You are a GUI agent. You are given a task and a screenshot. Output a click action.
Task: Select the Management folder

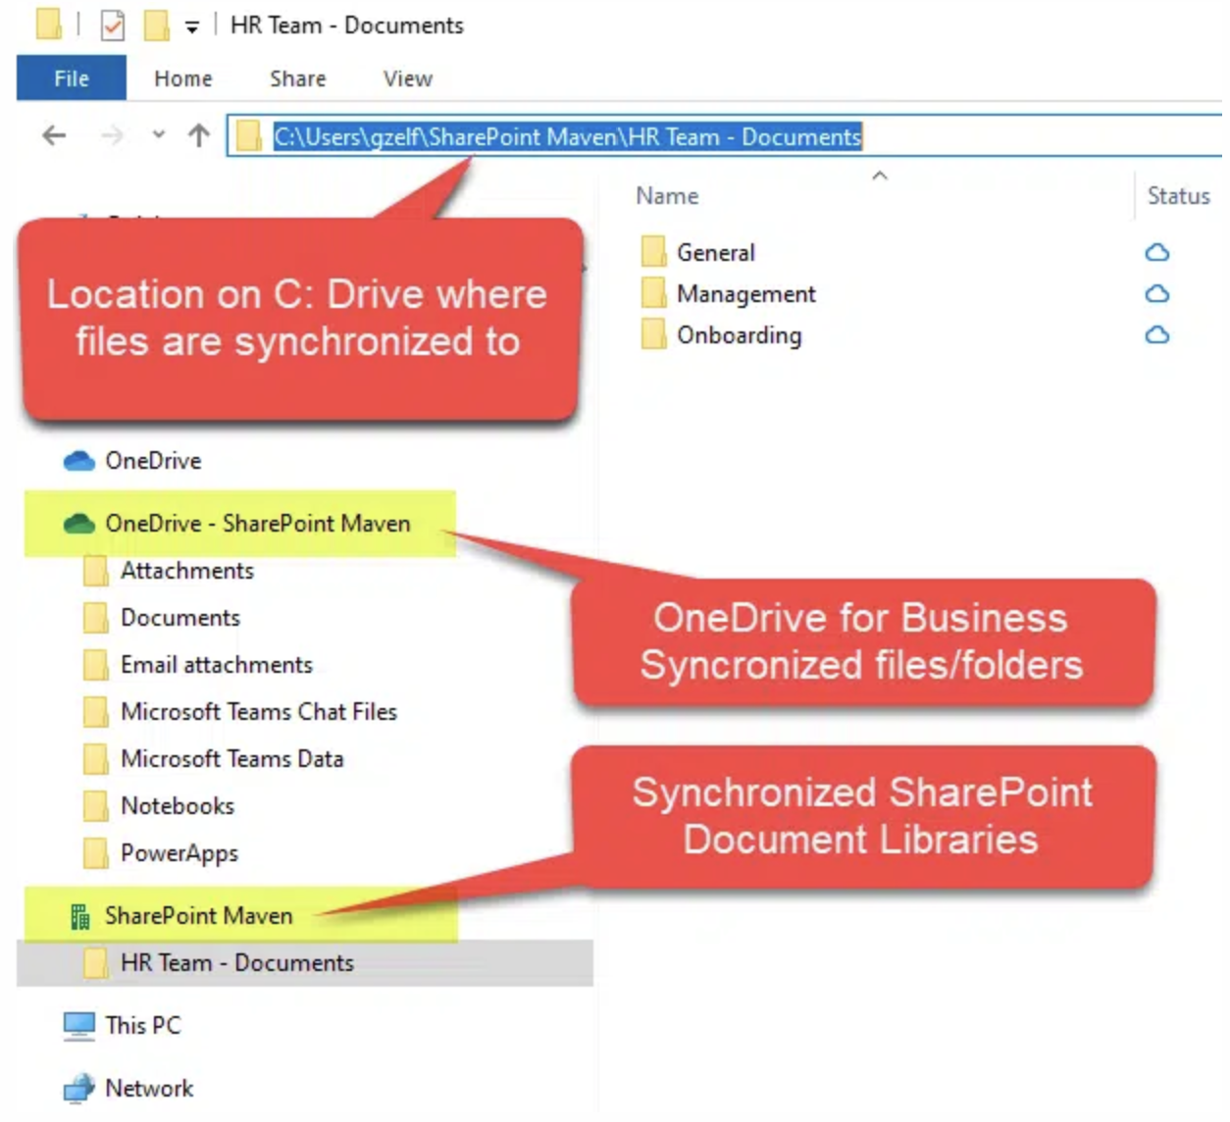[745, 294]
